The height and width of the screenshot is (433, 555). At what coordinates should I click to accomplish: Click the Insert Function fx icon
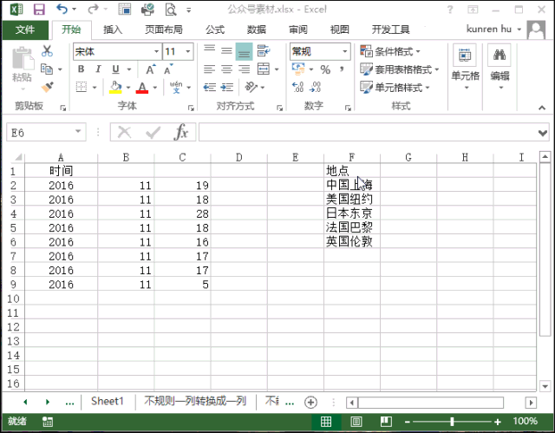(180, 132)
